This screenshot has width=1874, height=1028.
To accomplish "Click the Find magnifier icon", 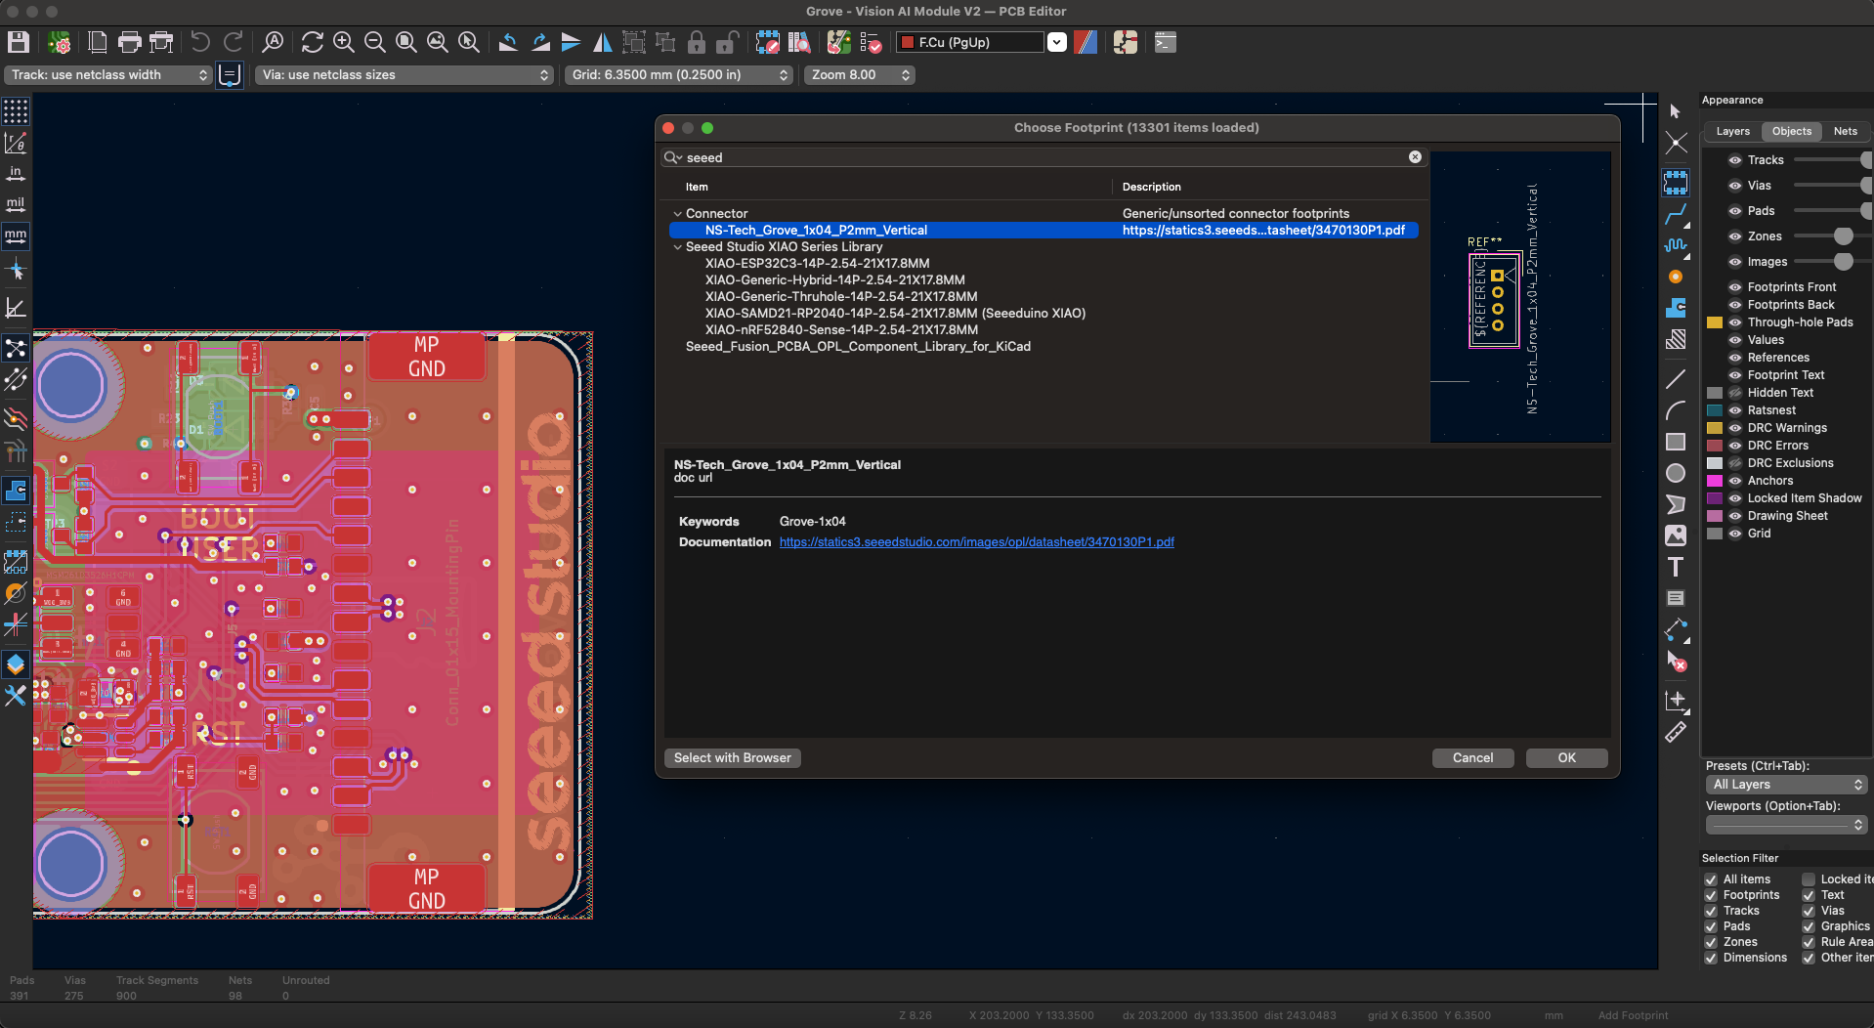I will [x=273, y=42].
